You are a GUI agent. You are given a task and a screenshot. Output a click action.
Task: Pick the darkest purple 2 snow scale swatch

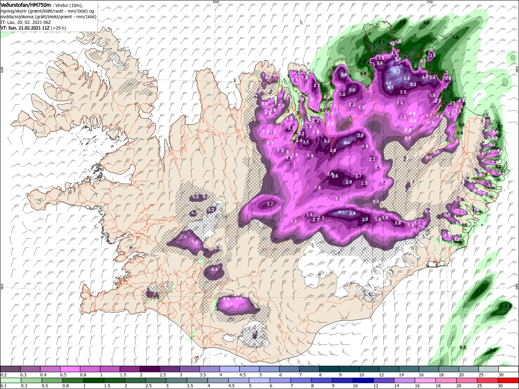click(x=149, y=369)
